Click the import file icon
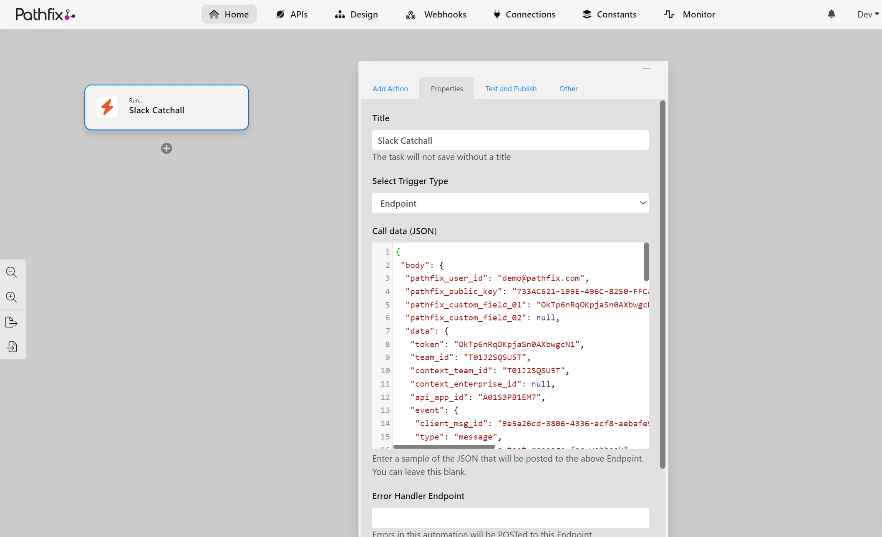882x537 pixels. [11, 347]
